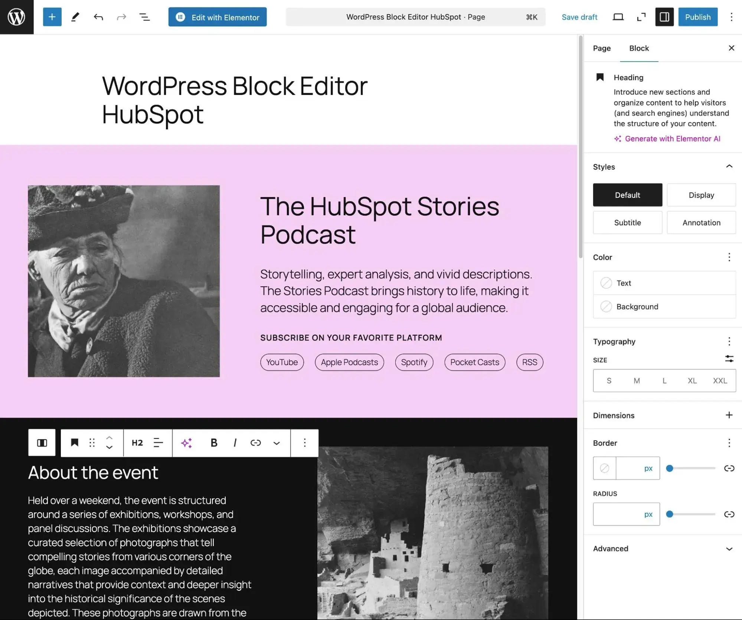Expand the Advanced panel
742x620 pixels.
663,549
